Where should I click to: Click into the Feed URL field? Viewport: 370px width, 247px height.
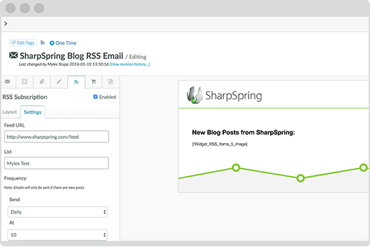56,137
